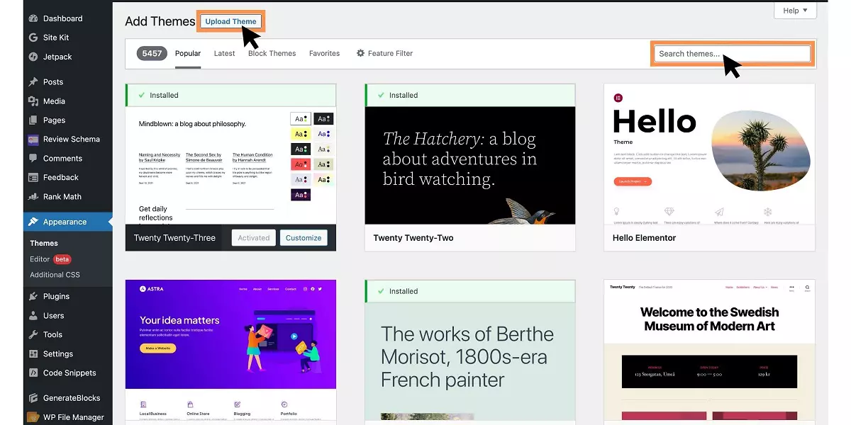The image size is (851, 425).
Task: Click the Site Kit Google icon
Action: [x=33, y=38]
